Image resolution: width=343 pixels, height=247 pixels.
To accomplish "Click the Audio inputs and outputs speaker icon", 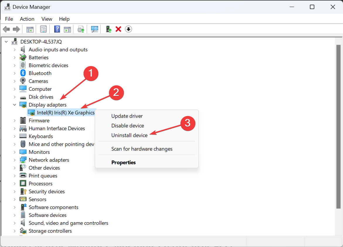I will point(23,49).
